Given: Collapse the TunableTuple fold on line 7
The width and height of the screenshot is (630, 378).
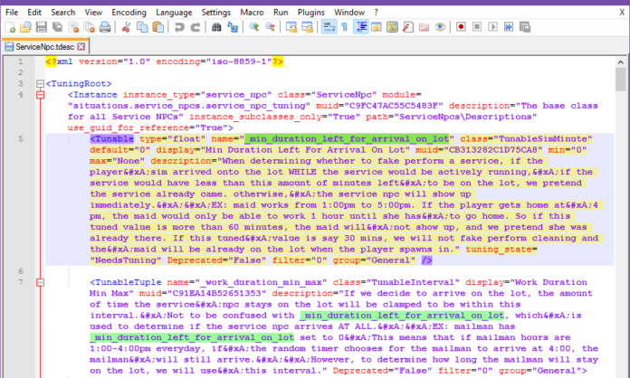Looking at the screenshot, I should (x=39, y=283).
